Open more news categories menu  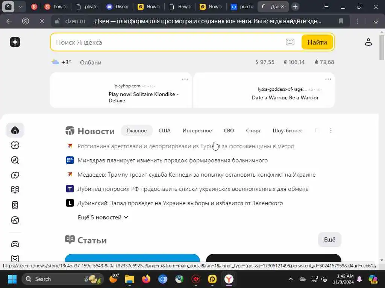point(331,130)
